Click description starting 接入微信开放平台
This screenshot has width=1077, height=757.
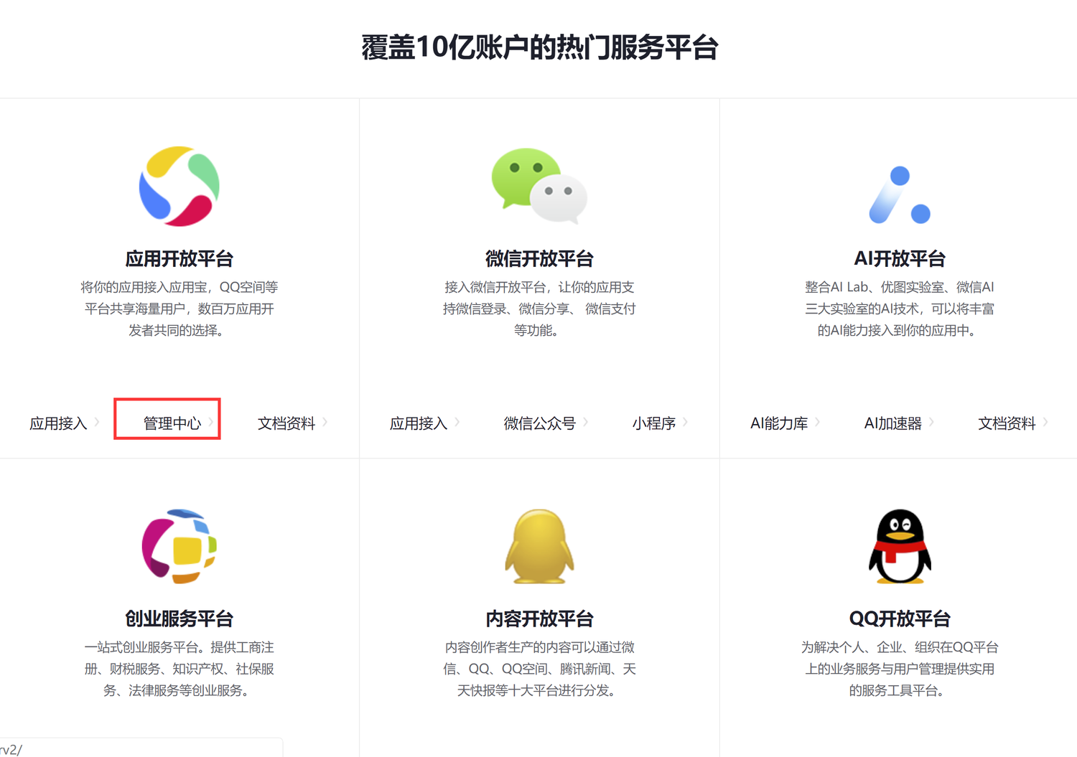pyautogui.click(x=539, y=309)
